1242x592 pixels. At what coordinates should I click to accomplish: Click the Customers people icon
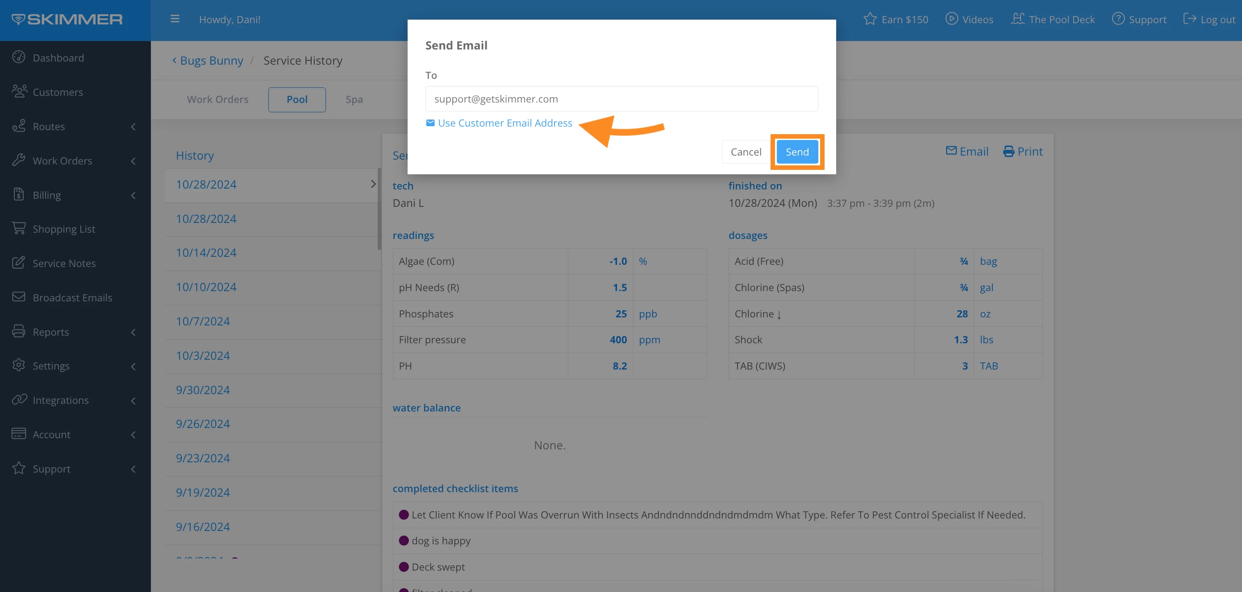point(19,91)
